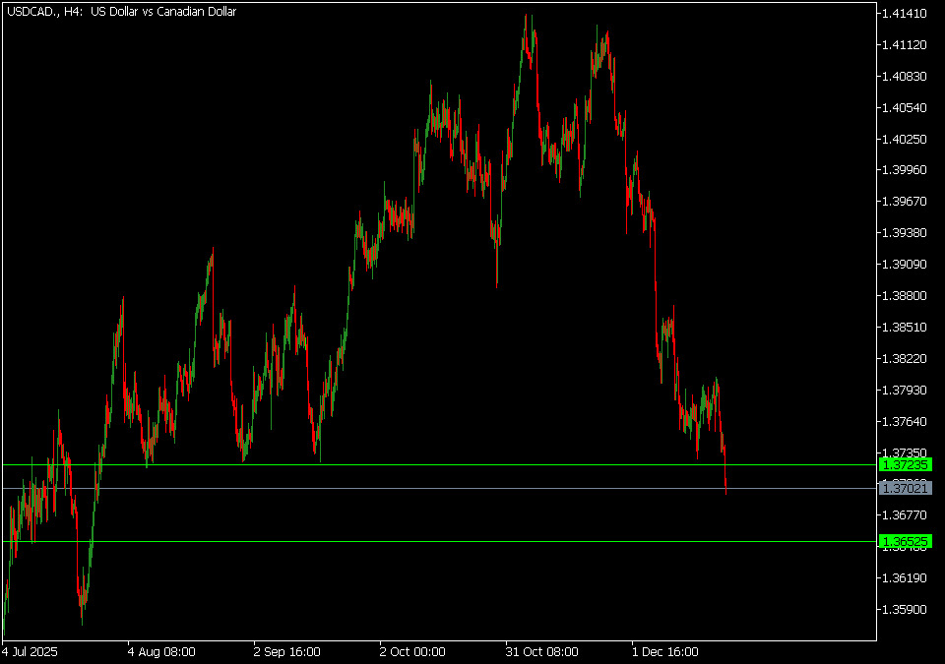Click the 1.36190 price scale value
Viewport: 945px width, 664px height.
(904, 577)
